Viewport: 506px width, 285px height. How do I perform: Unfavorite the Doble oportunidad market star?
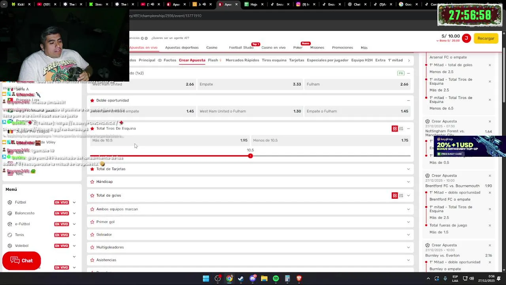[92, 101]
